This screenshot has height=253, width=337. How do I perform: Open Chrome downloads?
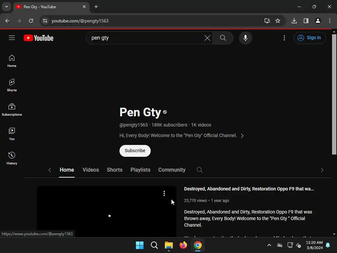coord(294,21)
